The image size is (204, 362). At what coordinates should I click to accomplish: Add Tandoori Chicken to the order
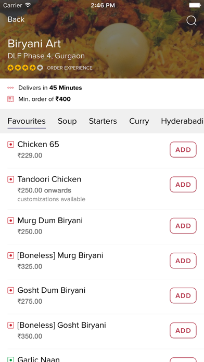point(183,185)
